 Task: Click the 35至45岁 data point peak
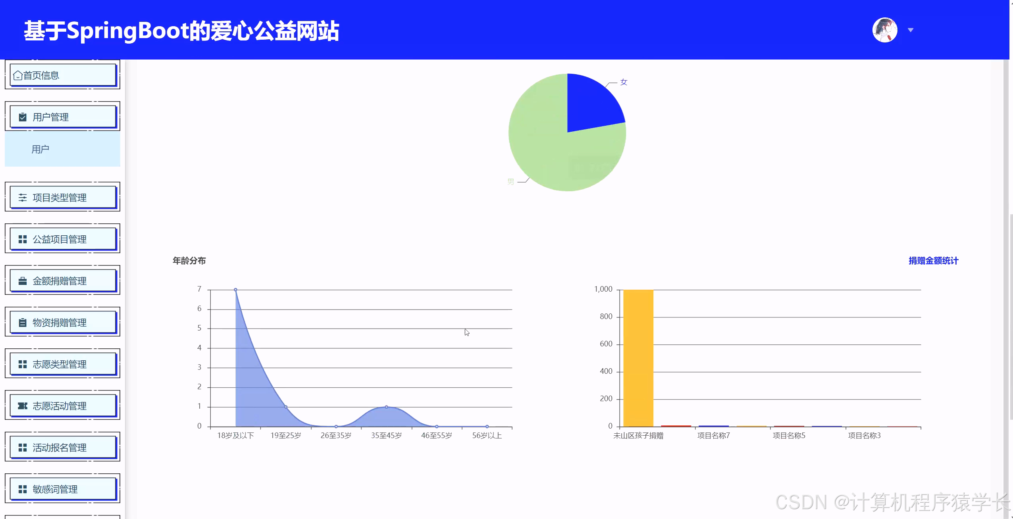coord(386,407)
